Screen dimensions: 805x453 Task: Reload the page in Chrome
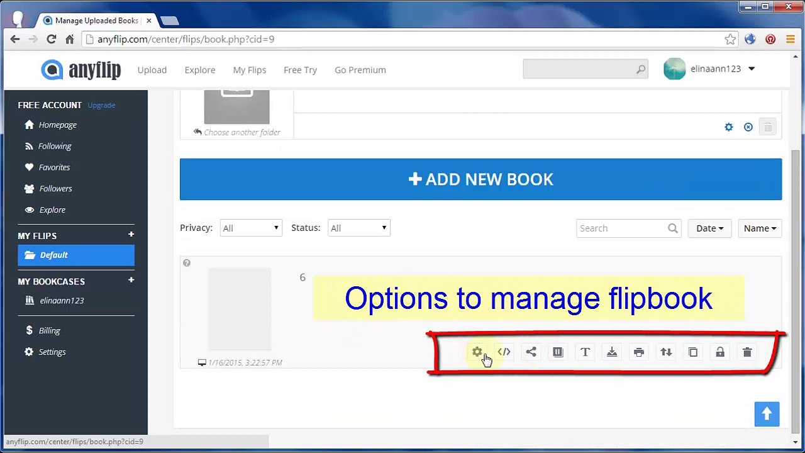(x=52, y=39)
